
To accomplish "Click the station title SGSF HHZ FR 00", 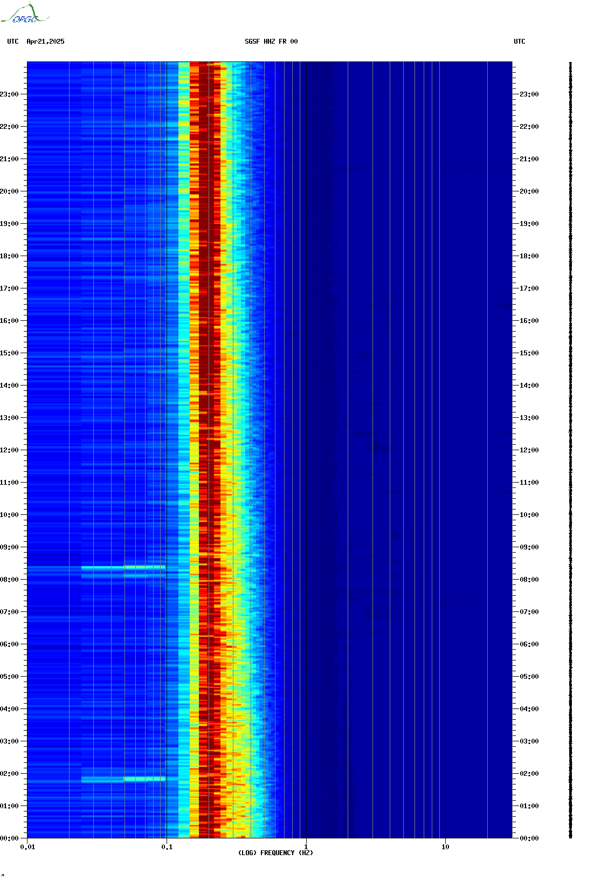I will pos(271,42).
